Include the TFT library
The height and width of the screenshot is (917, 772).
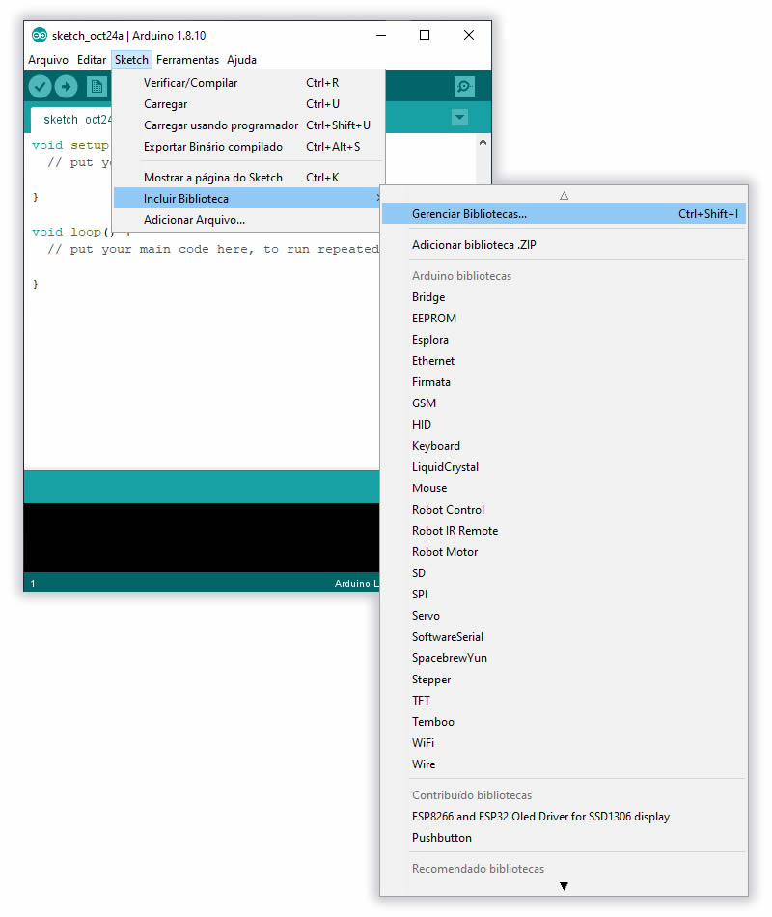(564, 701)
